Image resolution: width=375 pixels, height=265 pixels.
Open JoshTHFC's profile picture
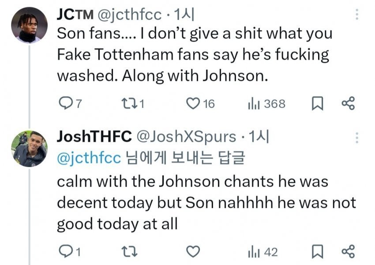click(x=29, y=148)
